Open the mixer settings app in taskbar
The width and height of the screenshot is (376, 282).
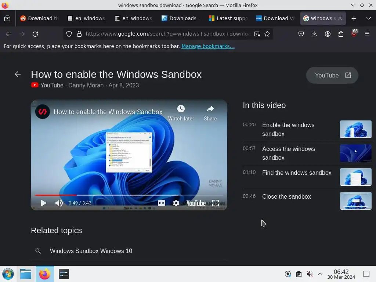click(64, 274)
